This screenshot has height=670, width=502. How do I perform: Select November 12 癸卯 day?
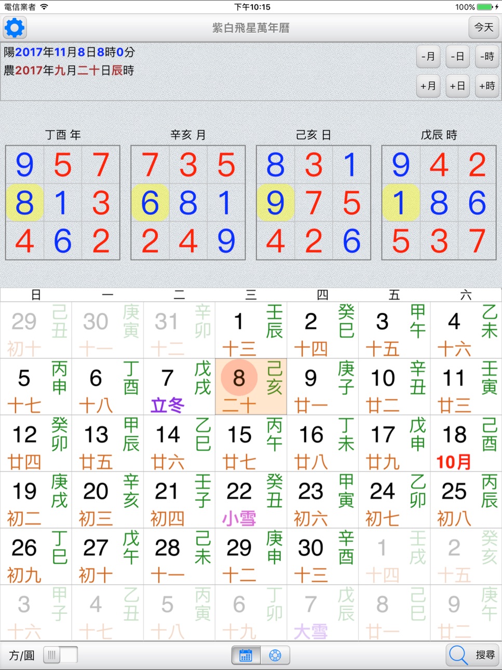36,444
